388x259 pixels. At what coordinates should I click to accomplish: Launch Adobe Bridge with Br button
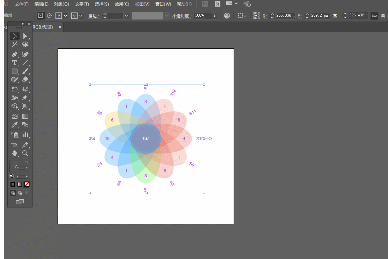(x=205, y=4)
